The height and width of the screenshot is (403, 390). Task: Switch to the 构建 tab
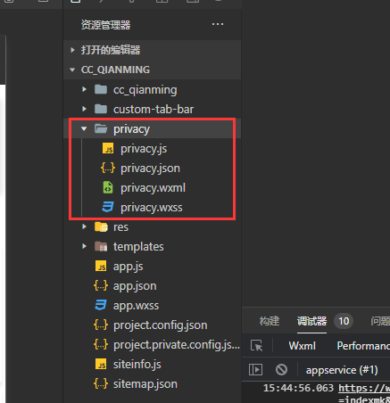click(x=270, y=321)
